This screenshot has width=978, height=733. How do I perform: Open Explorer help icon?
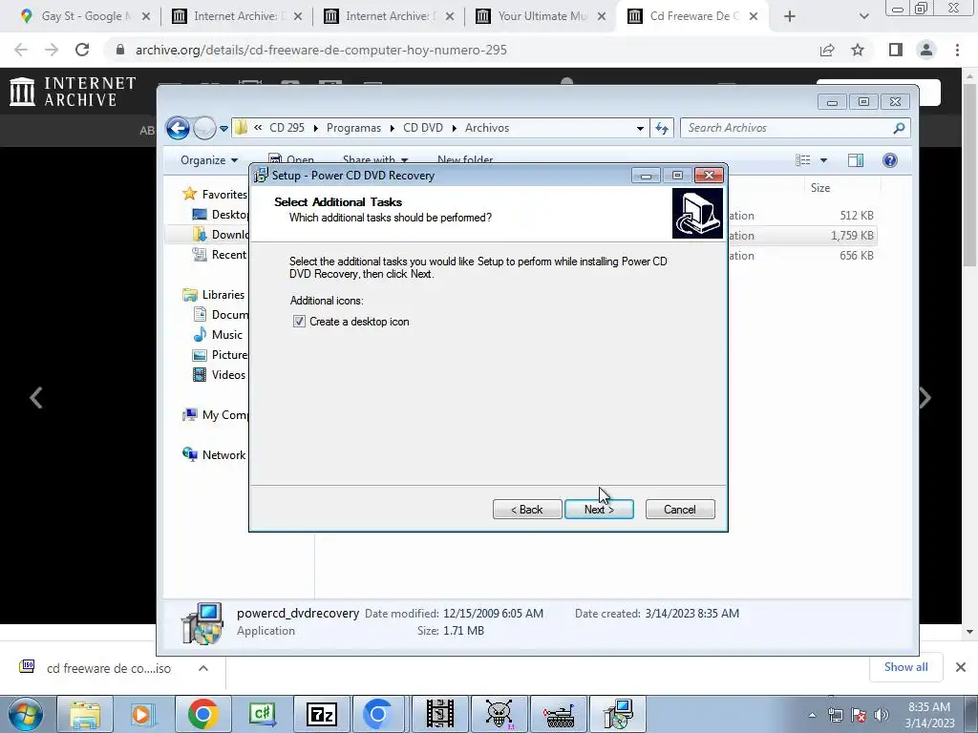tap(890, 160)
